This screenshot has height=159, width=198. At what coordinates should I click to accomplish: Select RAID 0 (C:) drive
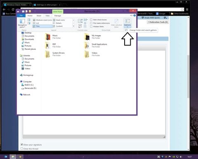[x=27, y=85]
